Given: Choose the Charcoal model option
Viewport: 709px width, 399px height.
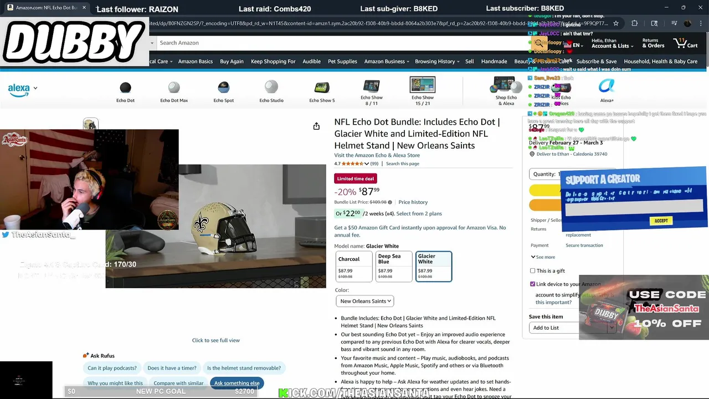Looking at the screenshot, I should coord(354,267).
